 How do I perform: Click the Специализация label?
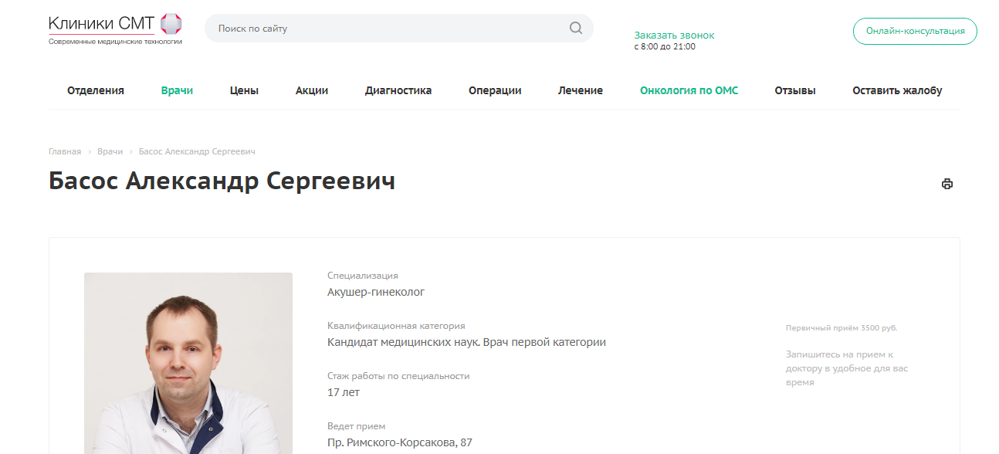click(363, 276)
